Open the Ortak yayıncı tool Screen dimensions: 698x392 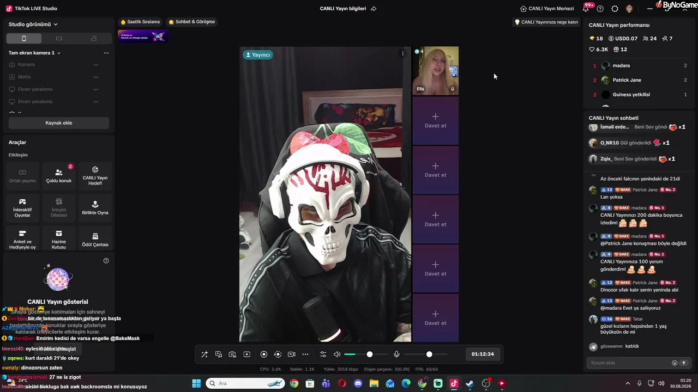pyautogui.click(x=22, y=176)
